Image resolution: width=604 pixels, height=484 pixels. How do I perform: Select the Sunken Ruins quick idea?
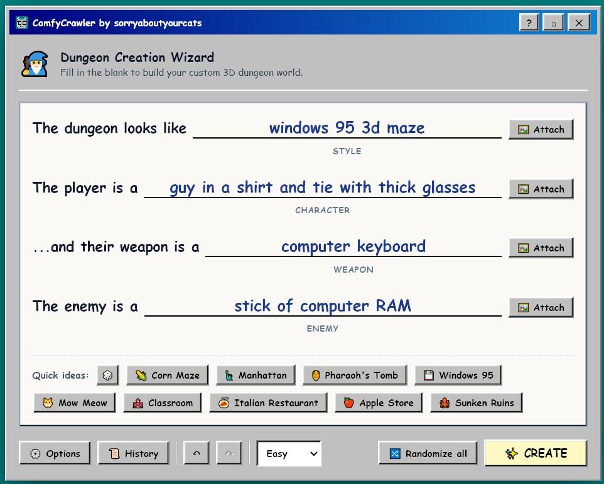pyautogui.click(x=477, y=403)
